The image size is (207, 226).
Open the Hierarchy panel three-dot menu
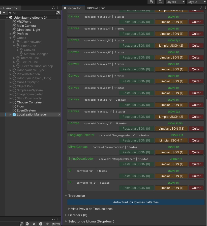[58, 8]
